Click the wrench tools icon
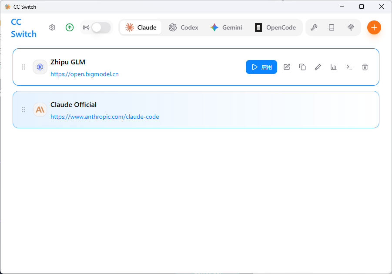Image resolution: width=392 pixels, height=274 pixels. pyautogui.click(x=314, y=27)
